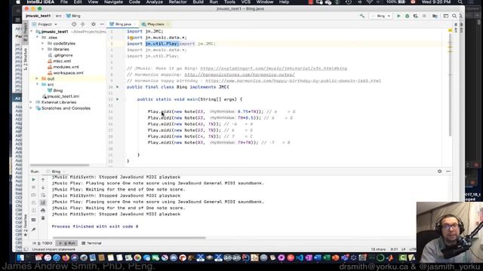Click run gutter arrow beside class Bing
Screen dimensions: 483x271
click(118, 87)
